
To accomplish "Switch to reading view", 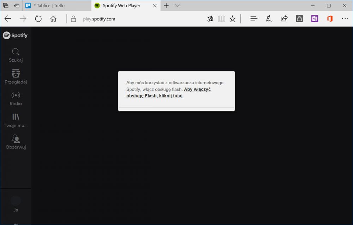I will coord(222,19).
